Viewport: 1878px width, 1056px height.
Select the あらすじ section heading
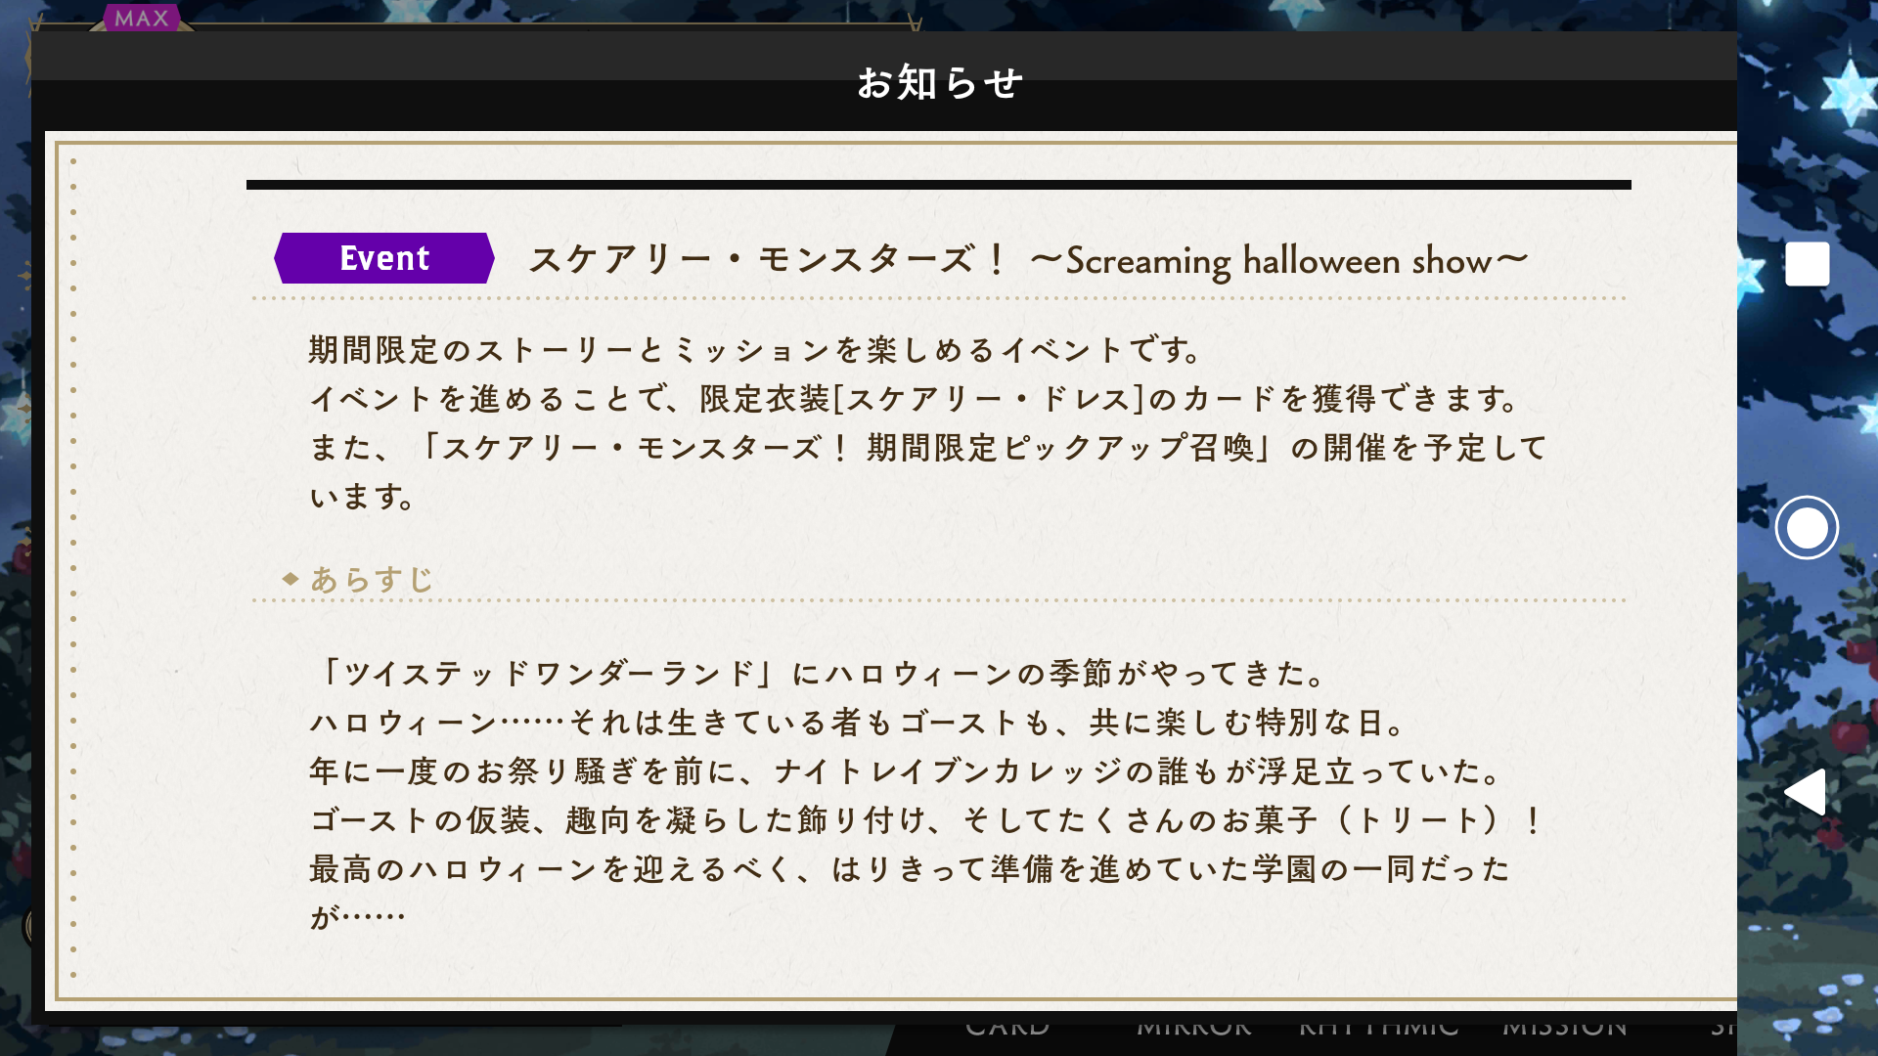[x=372, y=580]
